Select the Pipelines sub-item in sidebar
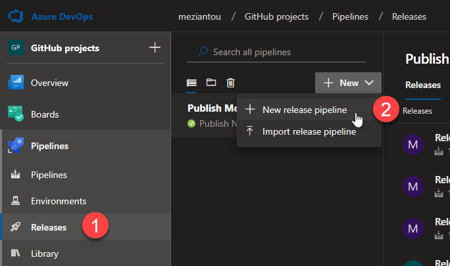Viewport: 450px width, 266px height. click(49, 175)
